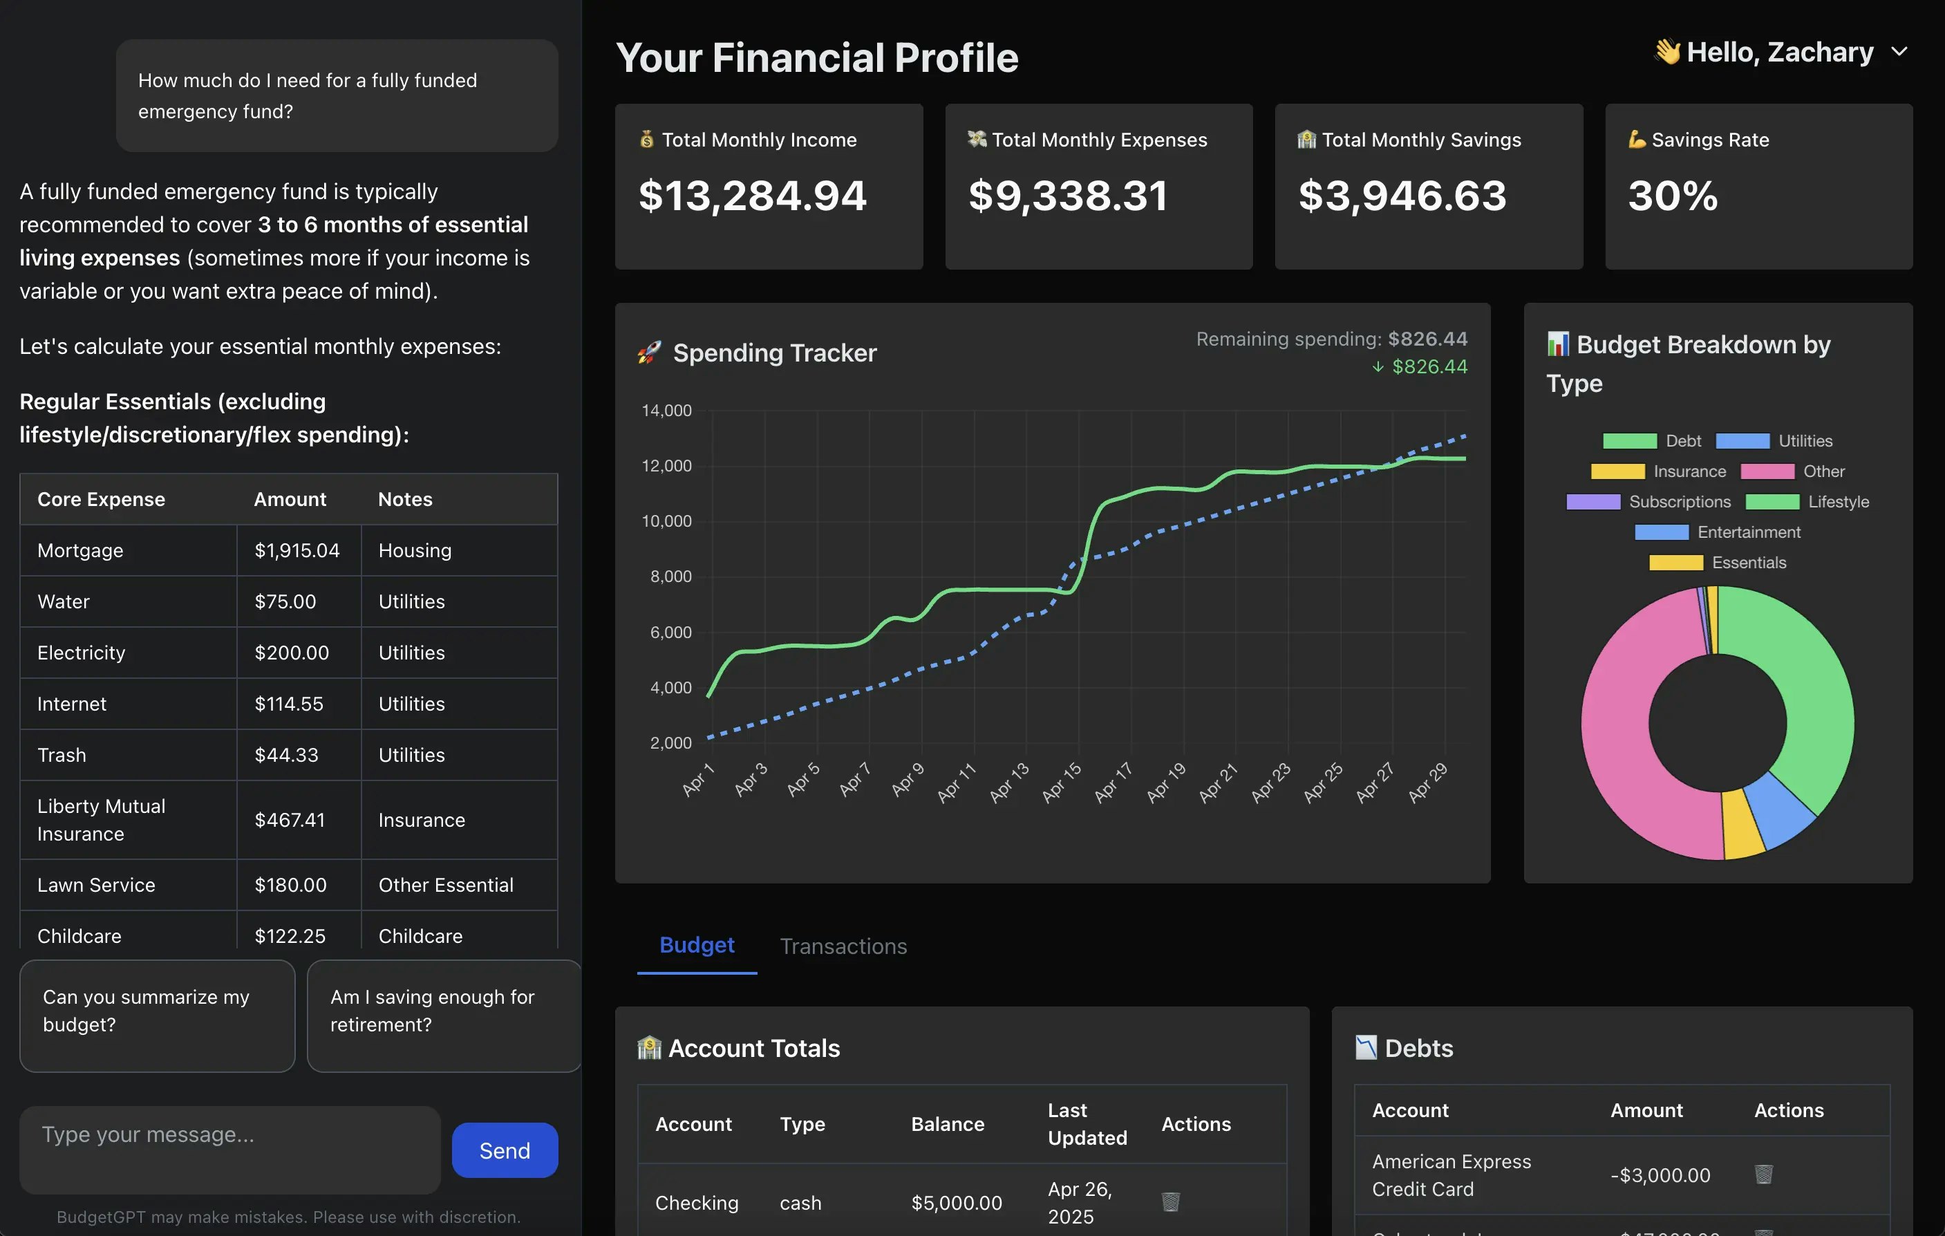
Task: Toggle the Entertainment legend entry
Action: [x=1717, y=532]
